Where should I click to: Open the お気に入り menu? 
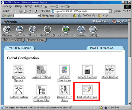41,6
